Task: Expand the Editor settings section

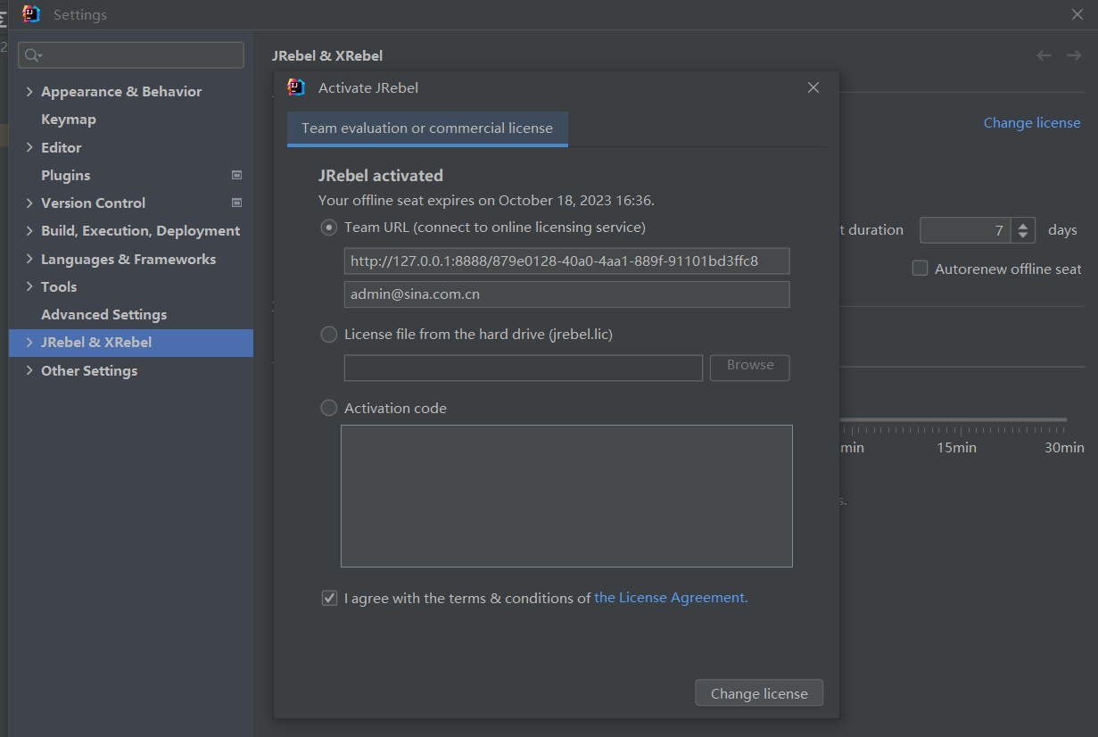Action: point(29,147)
